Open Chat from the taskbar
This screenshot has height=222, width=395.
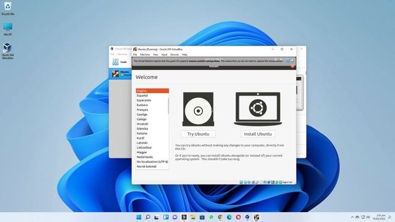(x=175, y=217)
